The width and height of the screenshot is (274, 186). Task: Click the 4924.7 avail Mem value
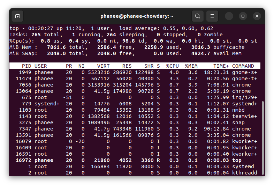[201, 53]
